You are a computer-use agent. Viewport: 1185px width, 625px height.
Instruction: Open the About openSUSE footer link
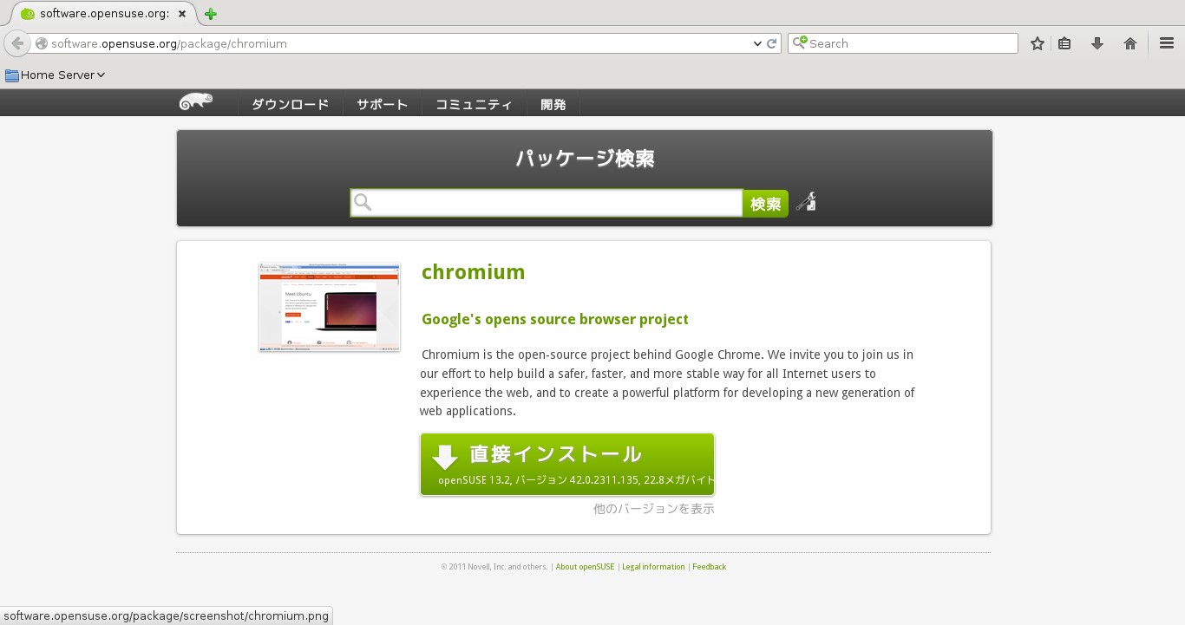[585, 567]
